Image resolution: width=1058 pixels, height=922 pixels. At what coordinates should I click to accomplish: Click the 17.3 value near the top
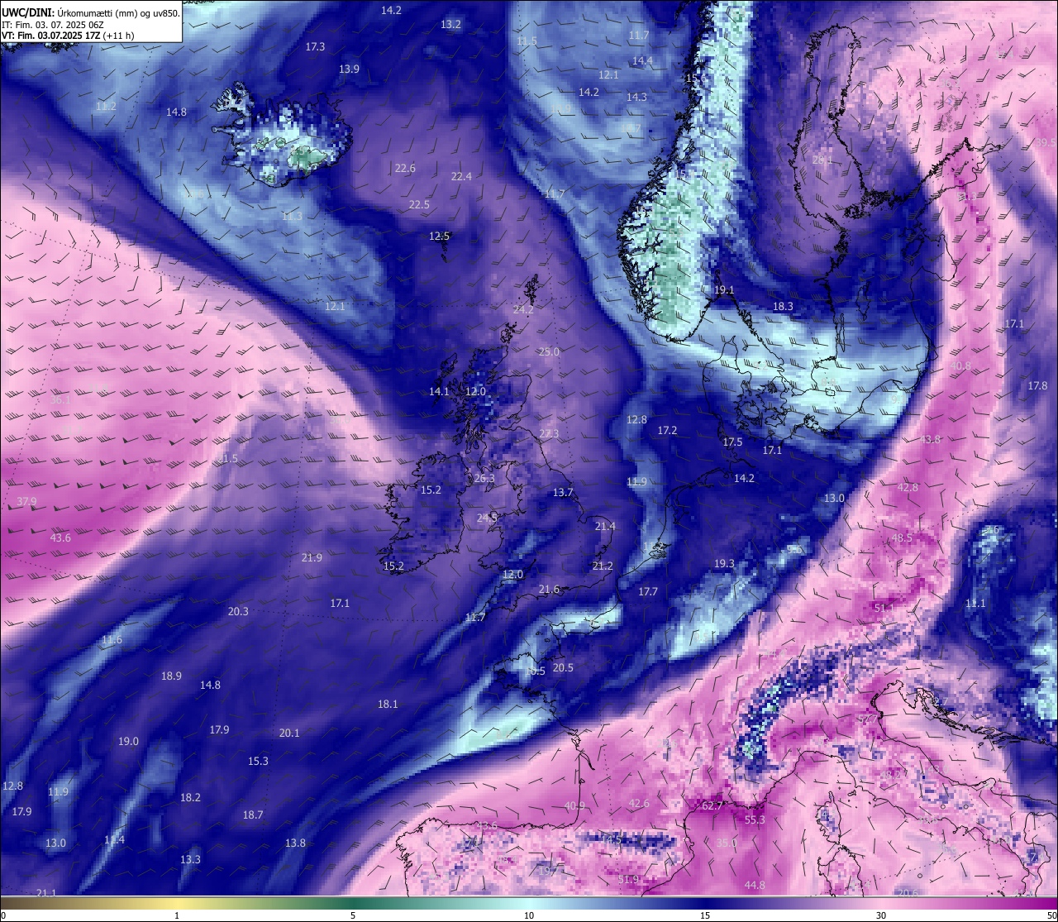(315, 47)
